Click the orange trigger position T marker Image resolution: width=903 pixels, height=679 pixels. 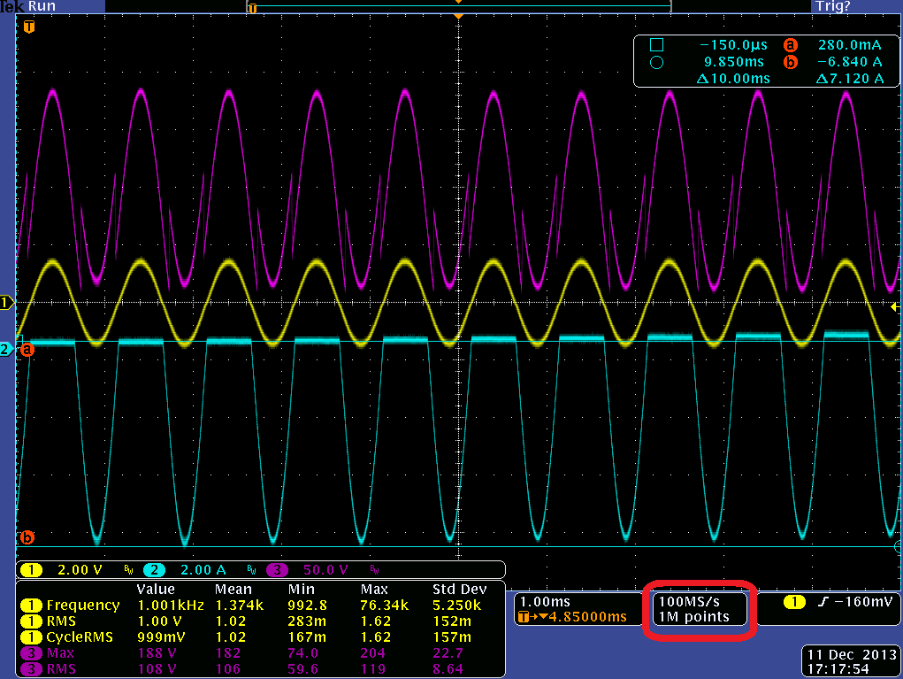29,27
